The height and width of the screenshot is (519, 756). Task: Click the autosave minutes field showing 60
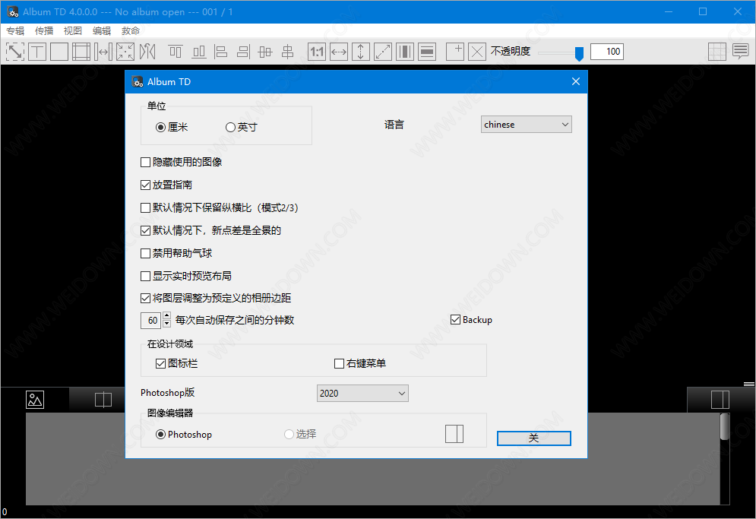151,320
